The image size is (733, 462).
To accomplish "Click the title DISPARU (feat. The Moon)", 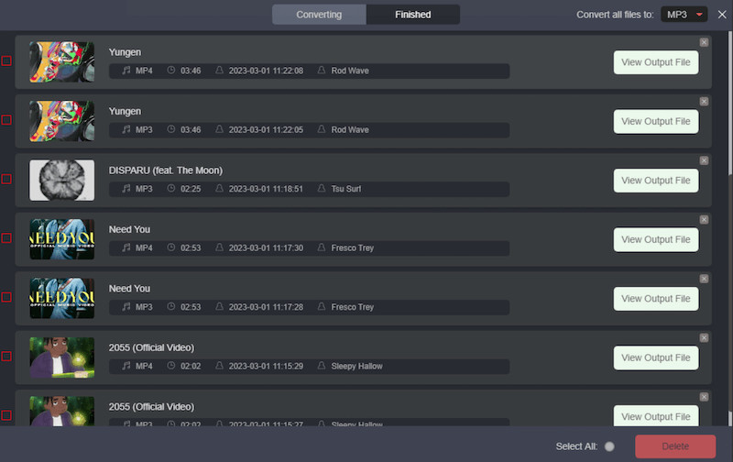I will (x=166, y=170).
